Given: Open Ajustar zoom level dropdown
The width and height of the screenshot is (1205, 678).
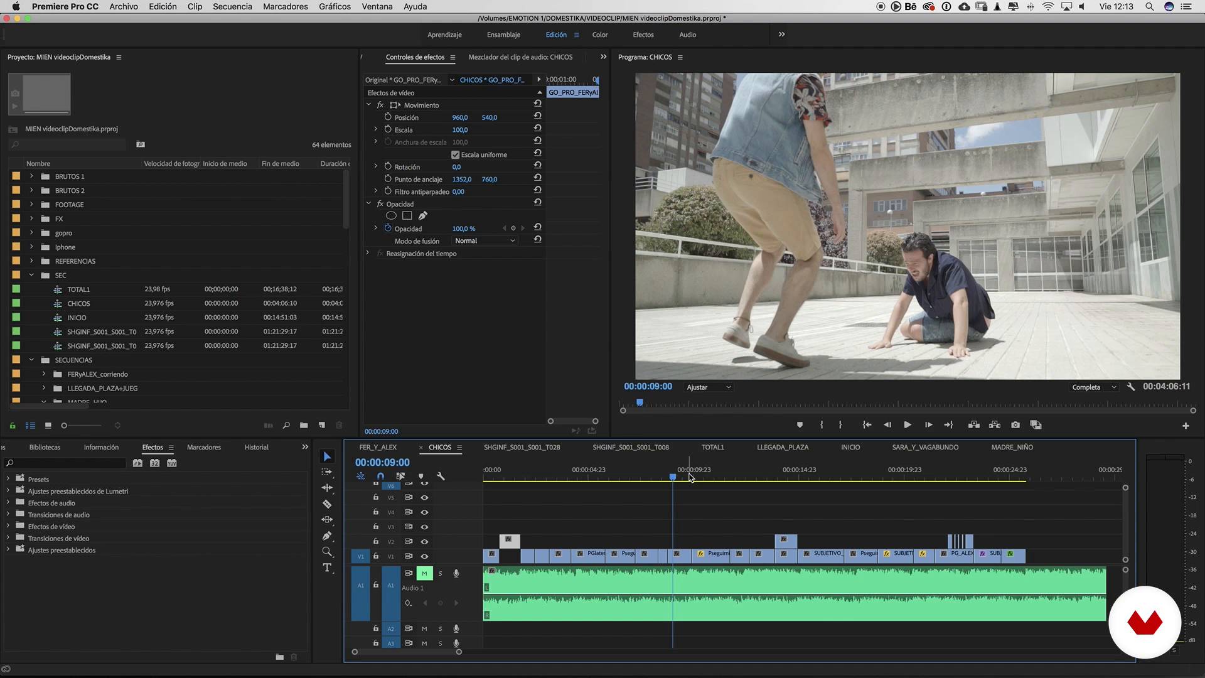Looking at the screenshot, I should coord(709,387).
